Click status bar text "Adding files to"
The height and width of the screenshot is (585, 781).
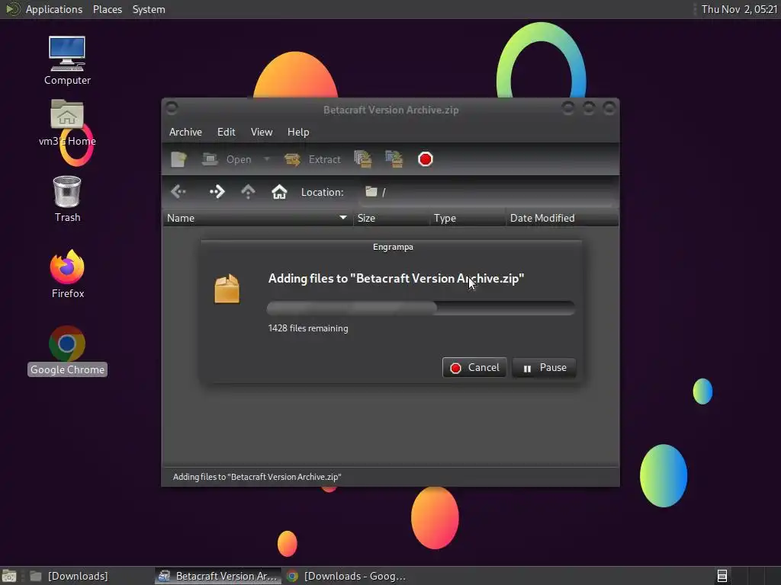pos(257,477)
